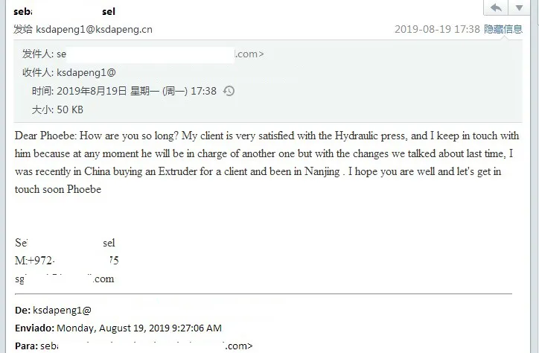The image size is (539, 353).
Task: Click recipient ksdapeng1@ksdapeng.cn after 发给
Action: [95, 29]
